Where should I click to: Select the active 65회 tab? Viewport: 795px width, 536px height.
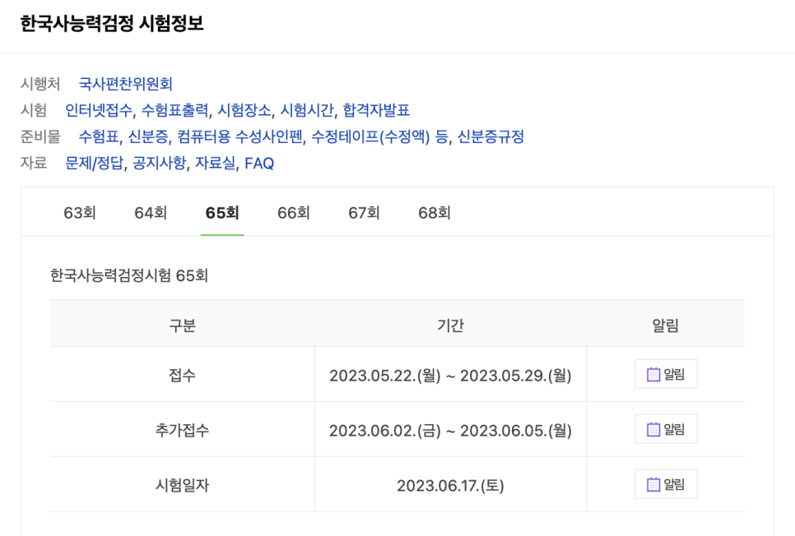point(222,213)
